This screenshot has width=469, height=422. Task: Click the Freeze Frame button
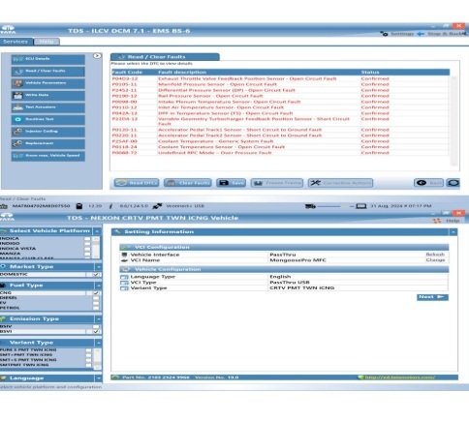(x=277, y=183)
